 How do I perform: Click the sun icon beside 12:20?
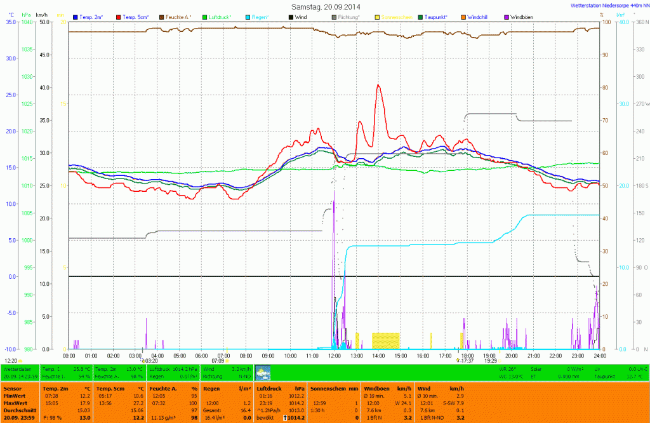pos(20,360)
